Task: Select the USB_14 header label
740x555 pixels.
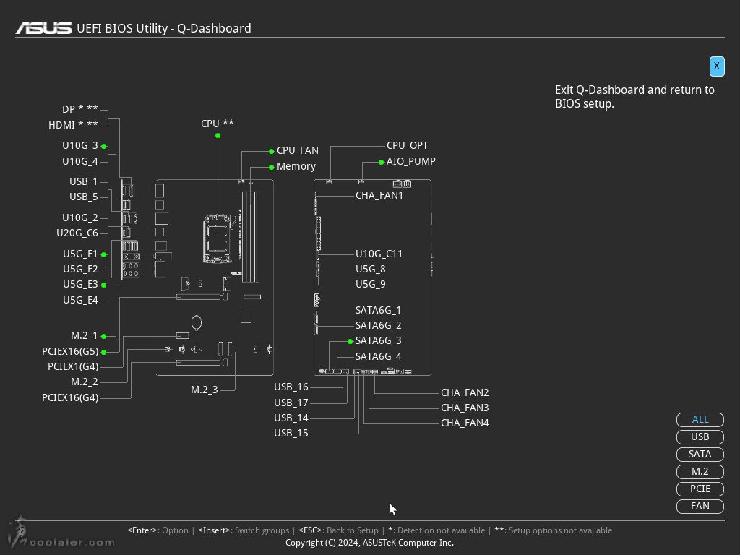Action: point(291,418)
